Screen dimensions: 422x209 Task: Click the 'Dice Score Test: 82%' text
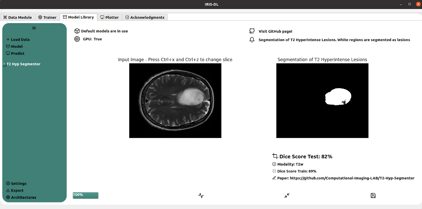(x=306, y=157)
